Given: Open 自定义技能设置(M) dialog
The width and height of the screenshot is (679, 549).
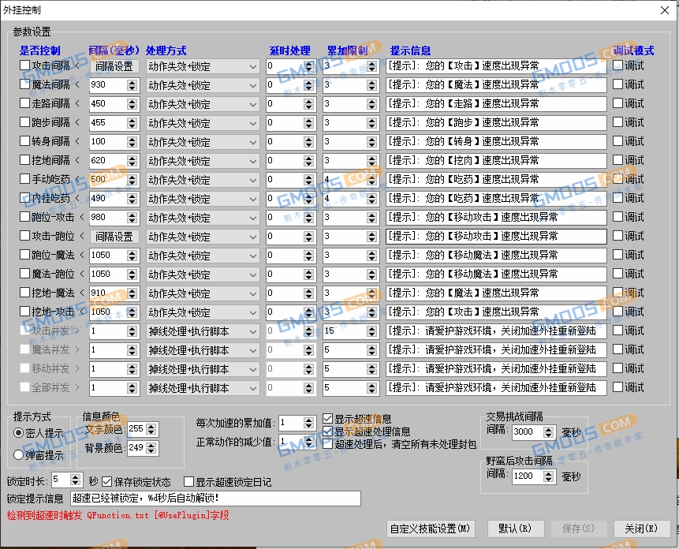Looking at the screenshot, I should point(431,528).
